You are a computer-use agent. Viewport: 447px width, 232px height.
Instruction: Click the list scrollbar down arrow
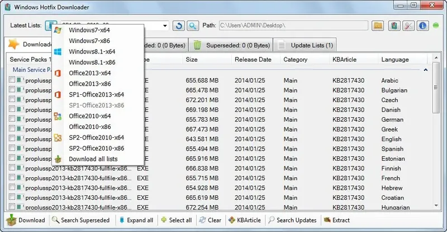(436, 206)
